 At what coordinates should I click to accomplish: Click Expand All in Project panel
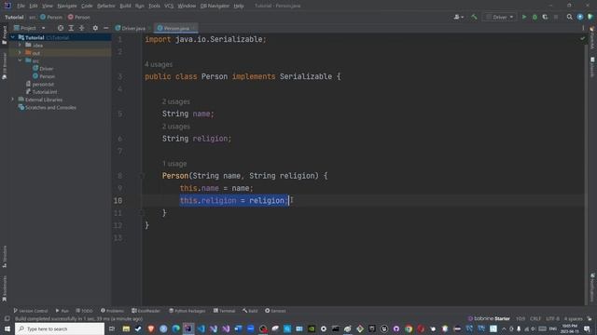71,28
